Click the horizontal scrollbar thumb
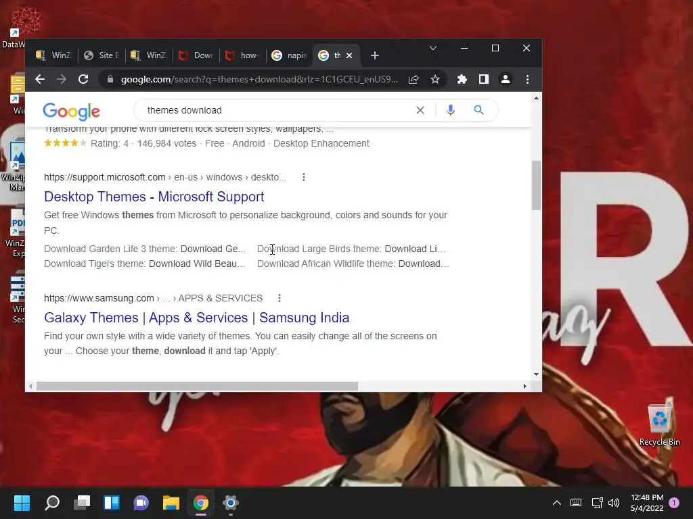The image size is (693, 519). [x=197, y=386]
